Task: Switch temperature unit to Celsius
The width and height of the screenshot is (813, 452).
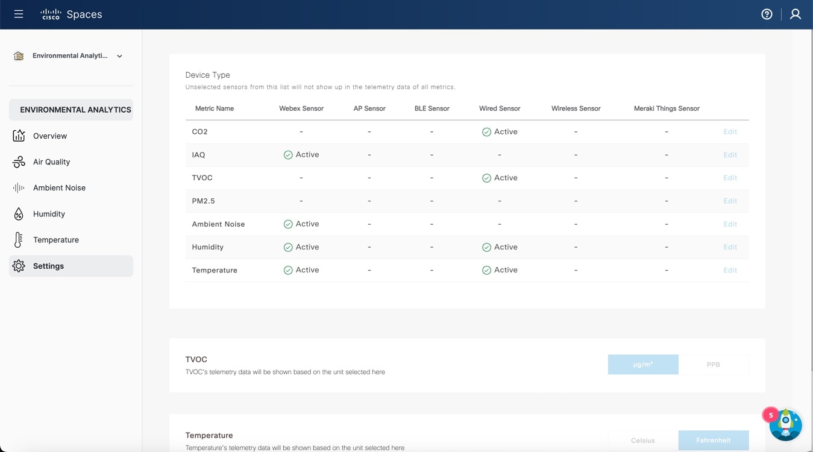Action: pyautogui.click(x=643, y=441)
